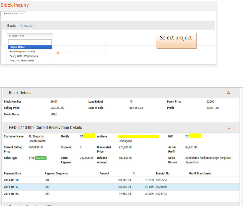Choose Royal Elegance - Kandy project

23,52
